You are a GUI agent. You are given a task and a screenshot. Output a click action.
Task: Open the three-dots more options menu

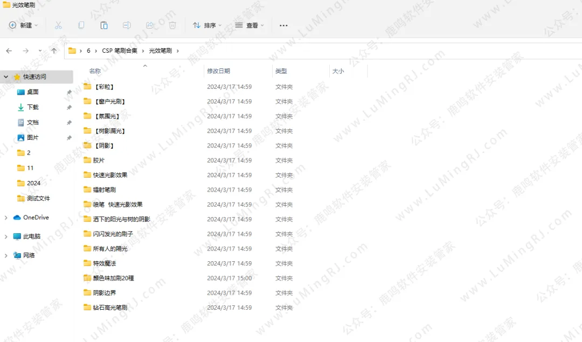tap(283, 25)
